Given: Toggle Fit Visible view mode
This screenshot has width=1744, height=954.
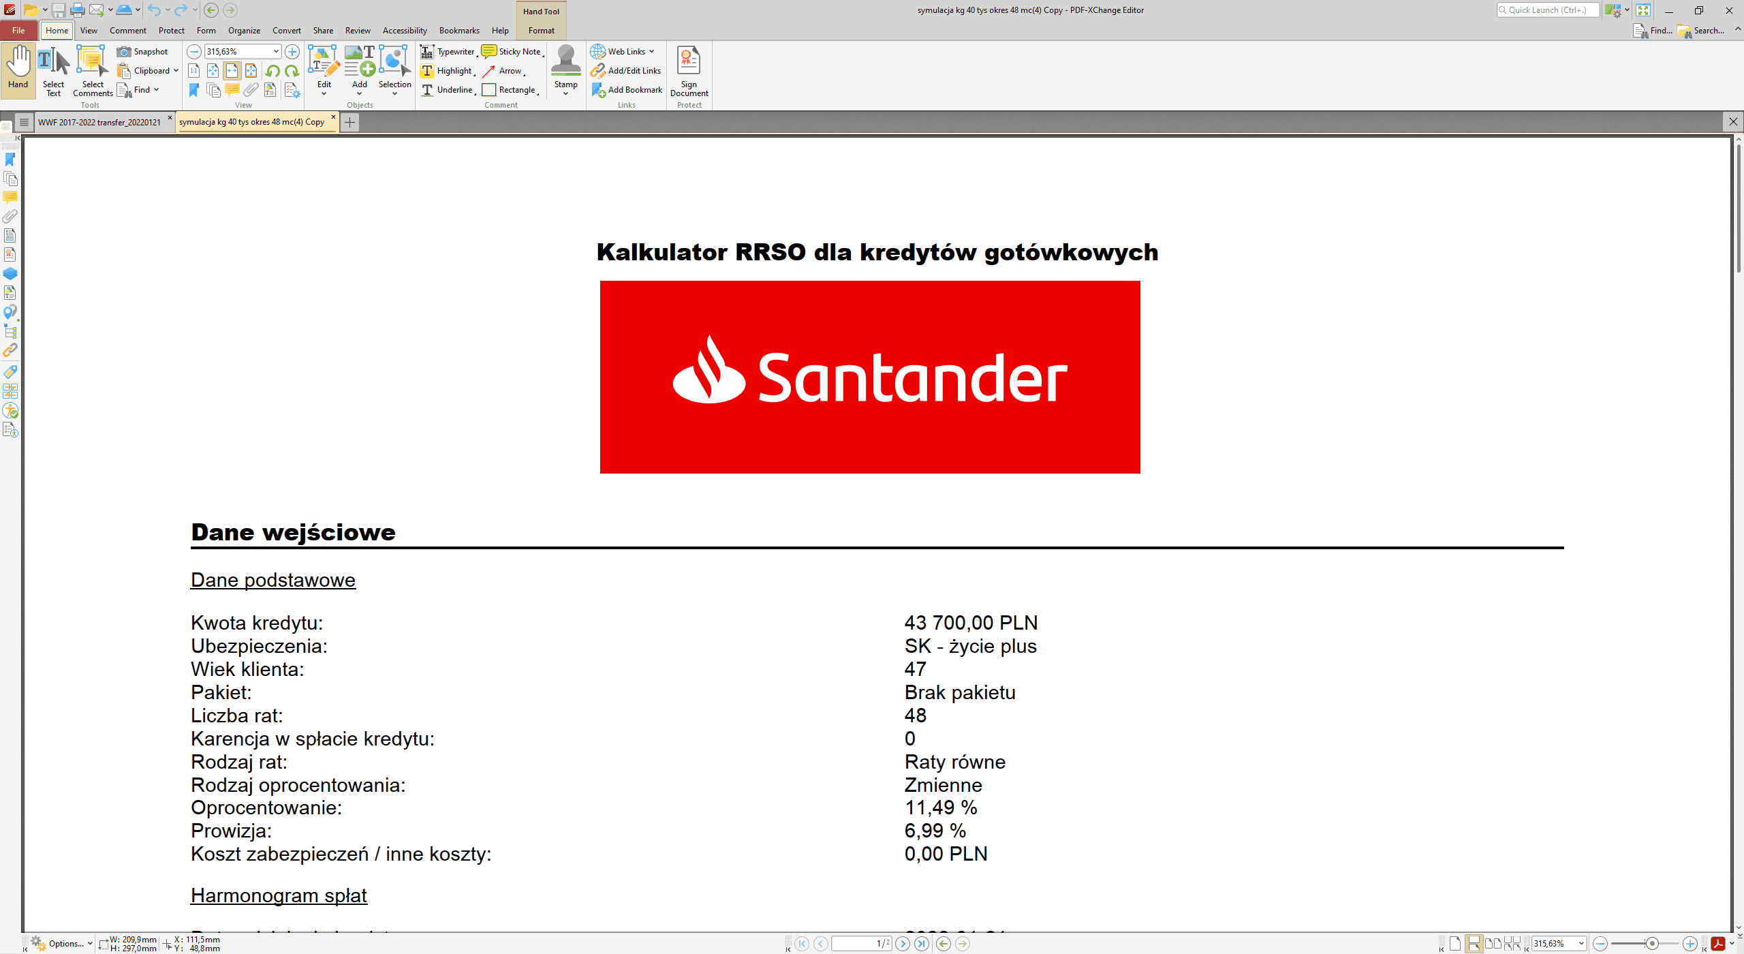Looking at the screenshot, I should point(251,71).
